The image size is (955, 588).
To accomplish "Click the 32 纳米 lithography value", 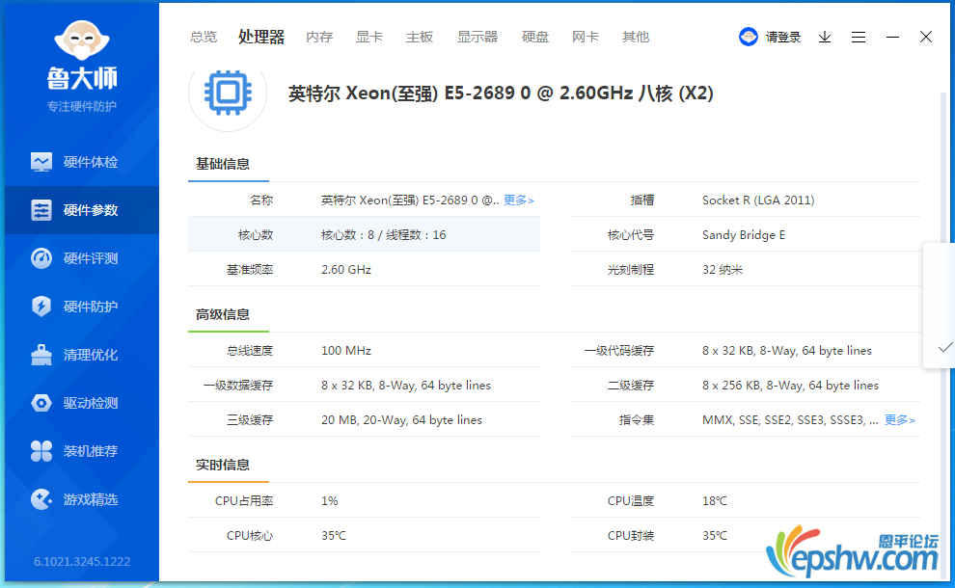I will (x=723, y=270).
